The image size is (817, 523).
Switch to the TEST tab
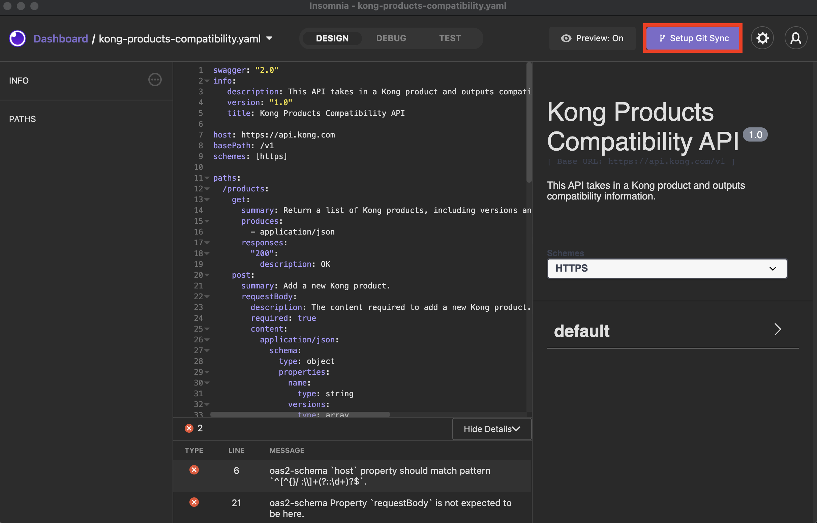click(x=450, y=37)
